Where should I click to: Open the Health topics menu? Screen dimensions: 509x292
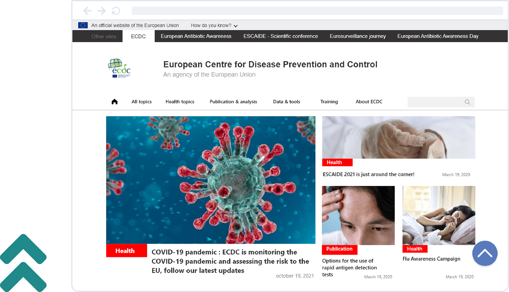click(180, 102)
